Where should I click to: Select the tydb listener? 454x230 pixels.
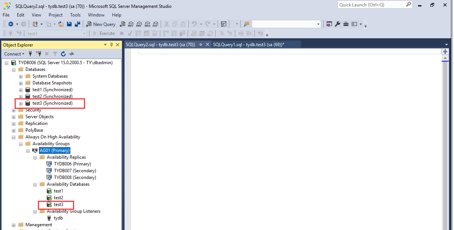point(58,218)
